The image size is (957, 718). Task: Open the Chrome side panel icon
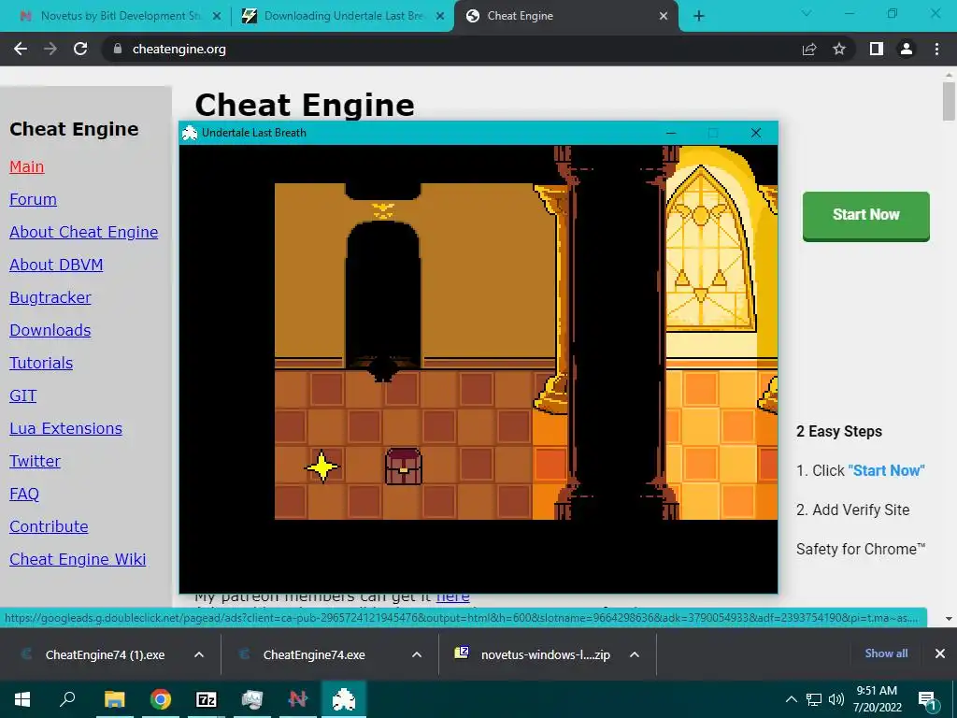tap(877, 49)
